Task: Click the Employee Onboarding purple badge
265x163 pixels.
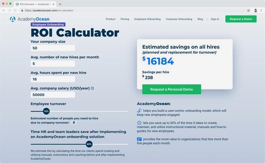Action: tap(48, 25)
